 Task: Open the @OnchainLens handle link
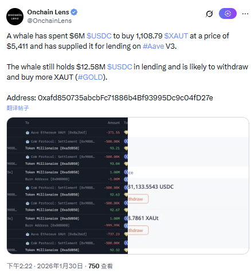[49, 21]
